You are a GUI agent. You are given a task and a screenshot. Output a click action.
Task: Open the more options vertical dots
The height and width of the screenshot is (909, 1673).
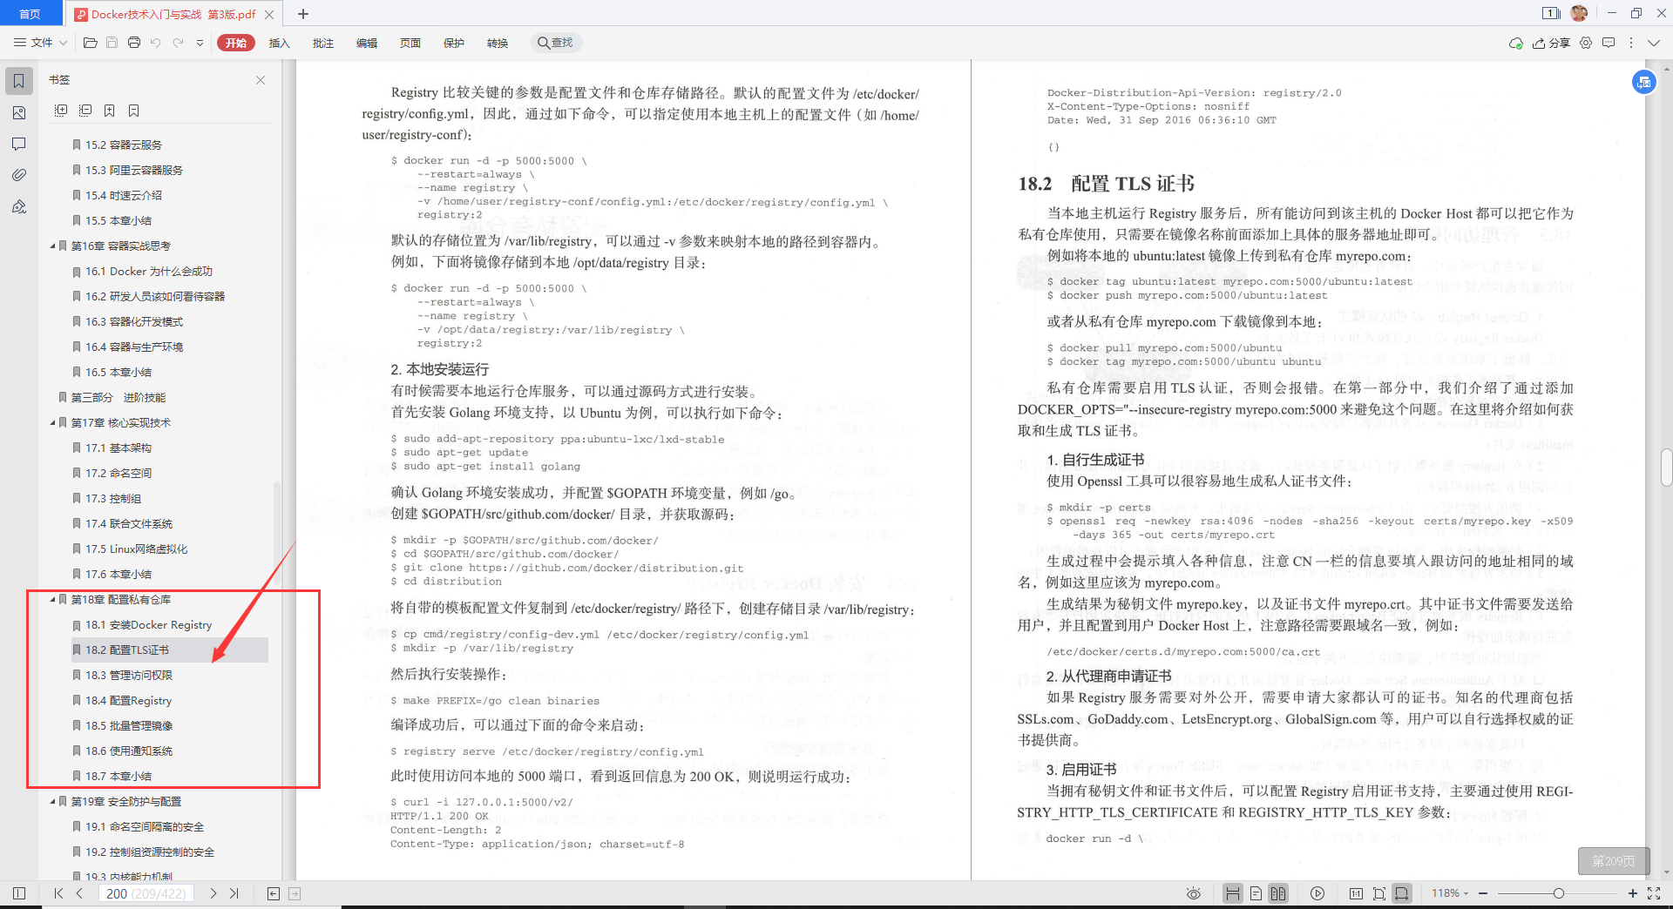(x=1631, y=43)
